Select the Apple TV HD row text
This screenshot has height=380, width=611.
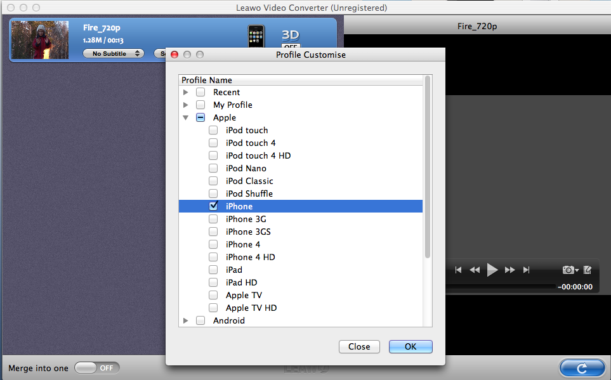click(251, 308)
